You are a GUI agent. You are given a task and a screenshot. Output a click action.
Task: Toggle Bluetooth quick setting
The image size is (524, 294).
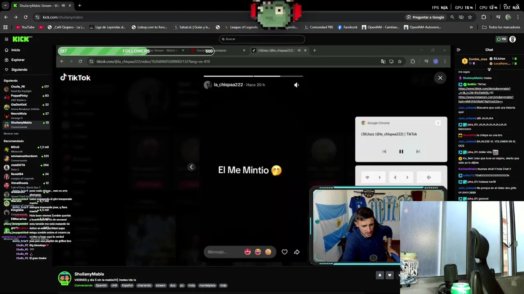pyautogui.click(x=395, y=177)
